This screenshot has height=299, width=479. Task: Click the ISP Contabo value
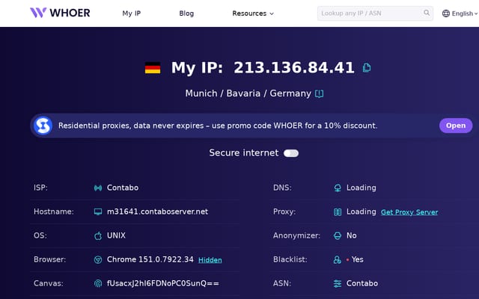[x=123, y=188]
